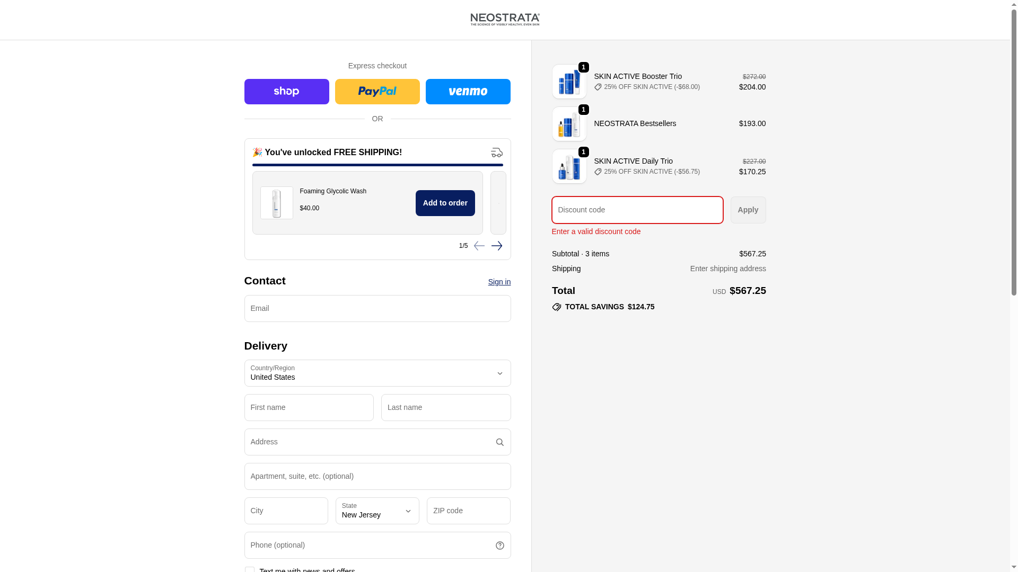Click the delivery truck icon
The width and height of the screenshot is (1018, 572).
point(496,153)
